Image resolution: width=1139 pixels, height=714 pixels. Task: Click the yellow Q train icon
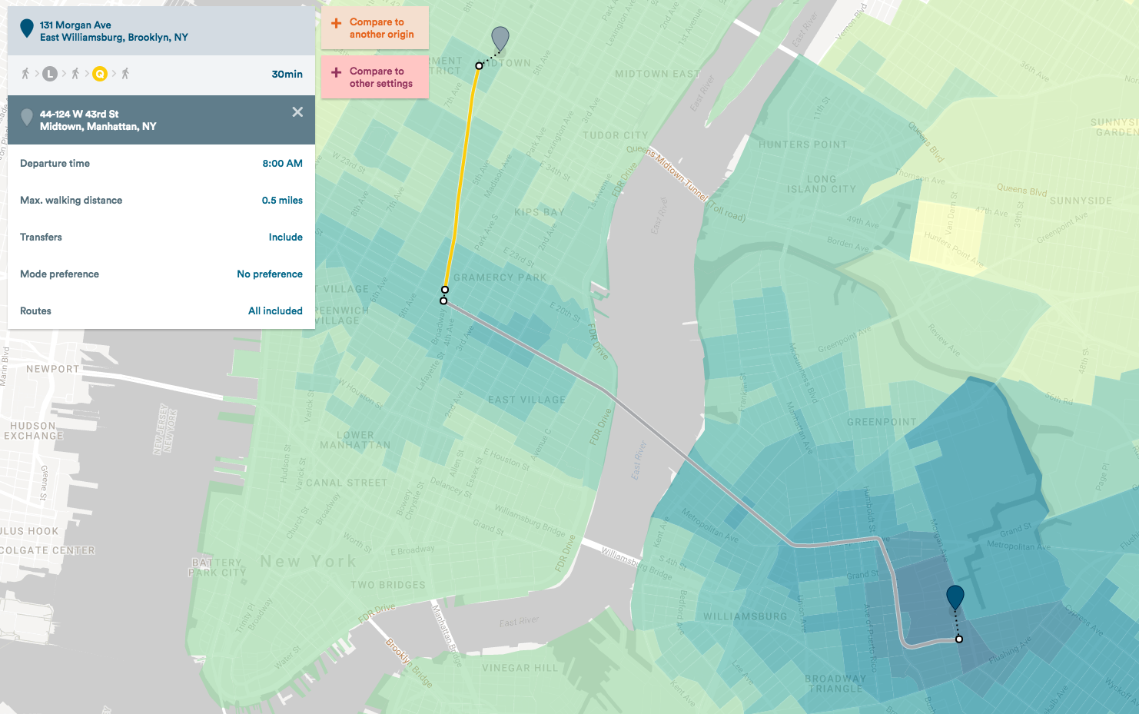[100, 74]
